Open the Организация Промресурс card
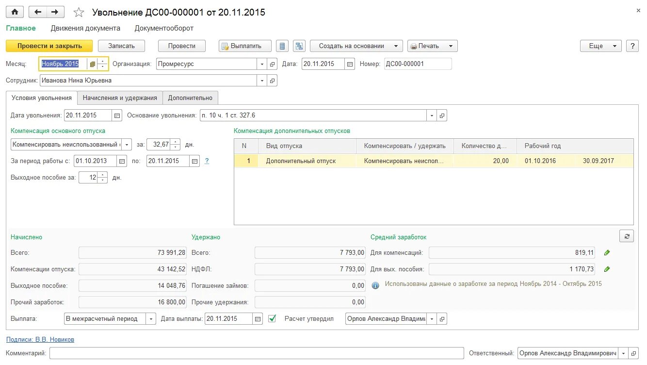647x365 pixels. coord(272,64)
